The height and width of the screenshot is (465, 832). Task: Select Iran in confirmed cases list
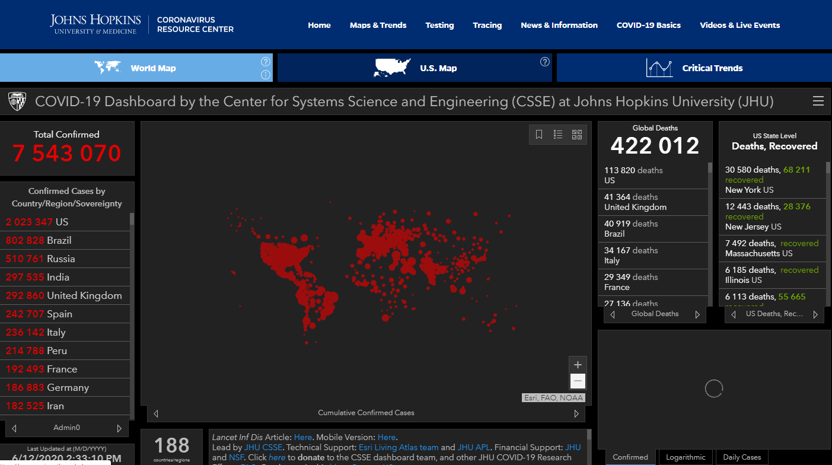(x=66, y=406)
